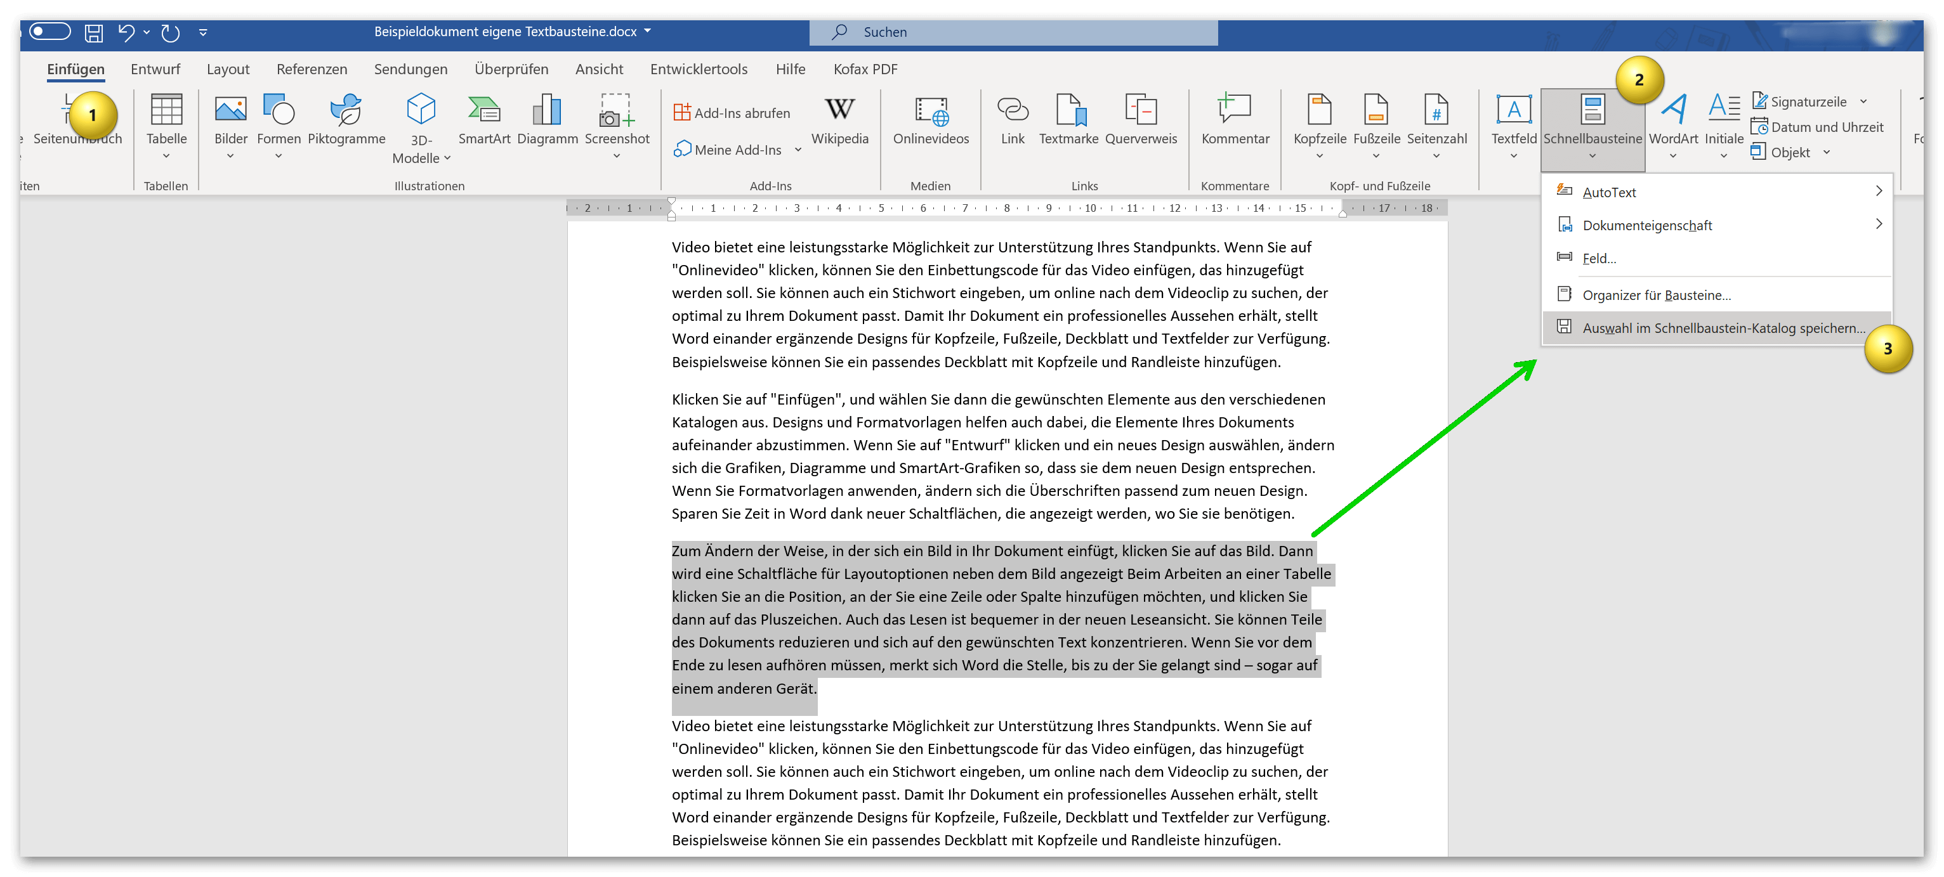The image size is (1944, 877).
Task: Click the right indent marker on ruler
Action: [x=1342, y=214]
